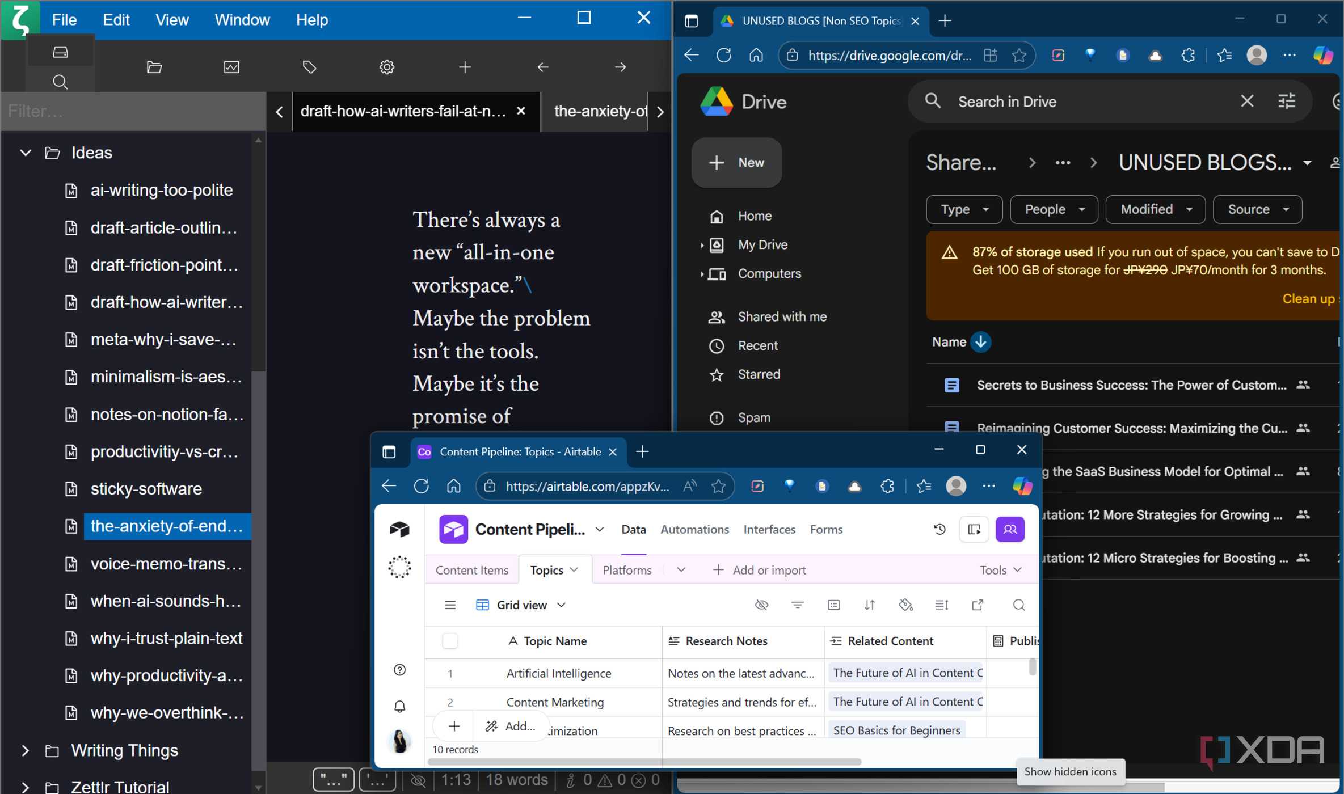Click the Airtable sort icon
This screenshot has height=794, width=1344.
click(869, 605)
